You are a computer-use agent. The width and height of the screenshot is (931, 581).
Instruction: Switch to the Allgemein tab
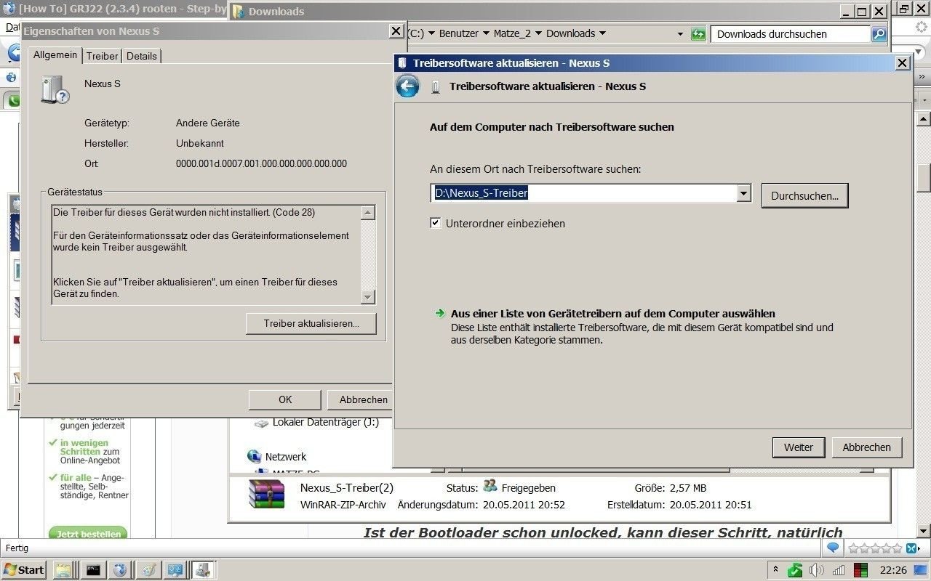pyautogui.click(x=55, y=55)
